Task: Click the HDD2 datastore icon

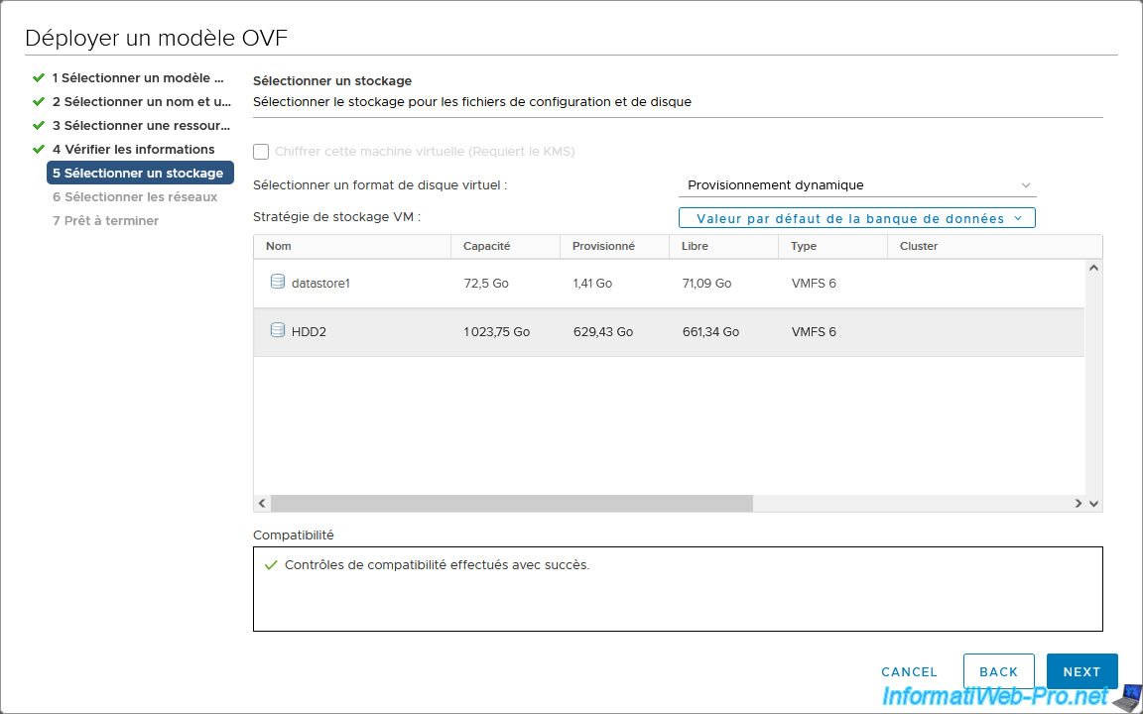Action: [278, 331]
